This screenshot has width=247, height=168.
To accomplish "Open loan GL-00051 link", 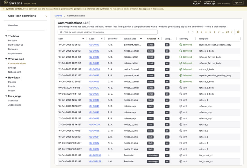I will pyautogui.click(x=94, y=137).
